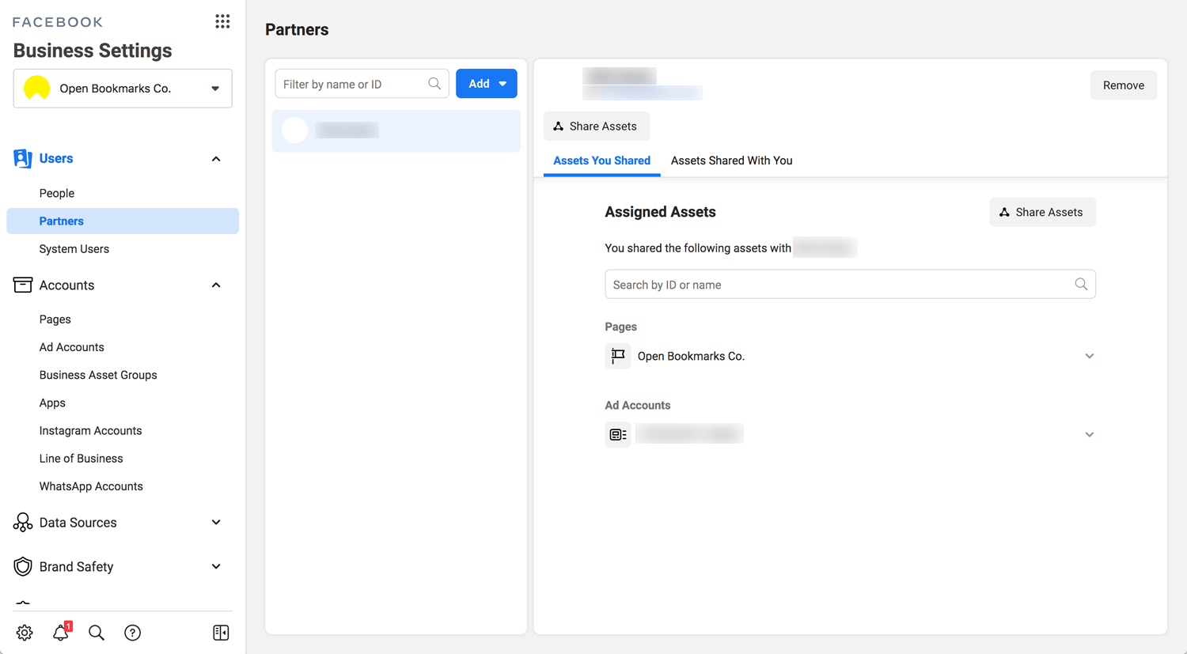This screenshot has height=654, width=1187.
Task: Expand the Data Sources section
Action: point(216,523)
